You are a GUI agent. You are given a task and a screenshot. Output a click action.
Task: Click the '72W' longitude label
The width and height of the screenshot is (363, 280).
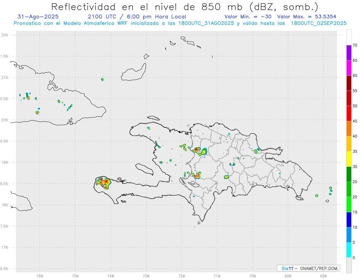[182, 276]
